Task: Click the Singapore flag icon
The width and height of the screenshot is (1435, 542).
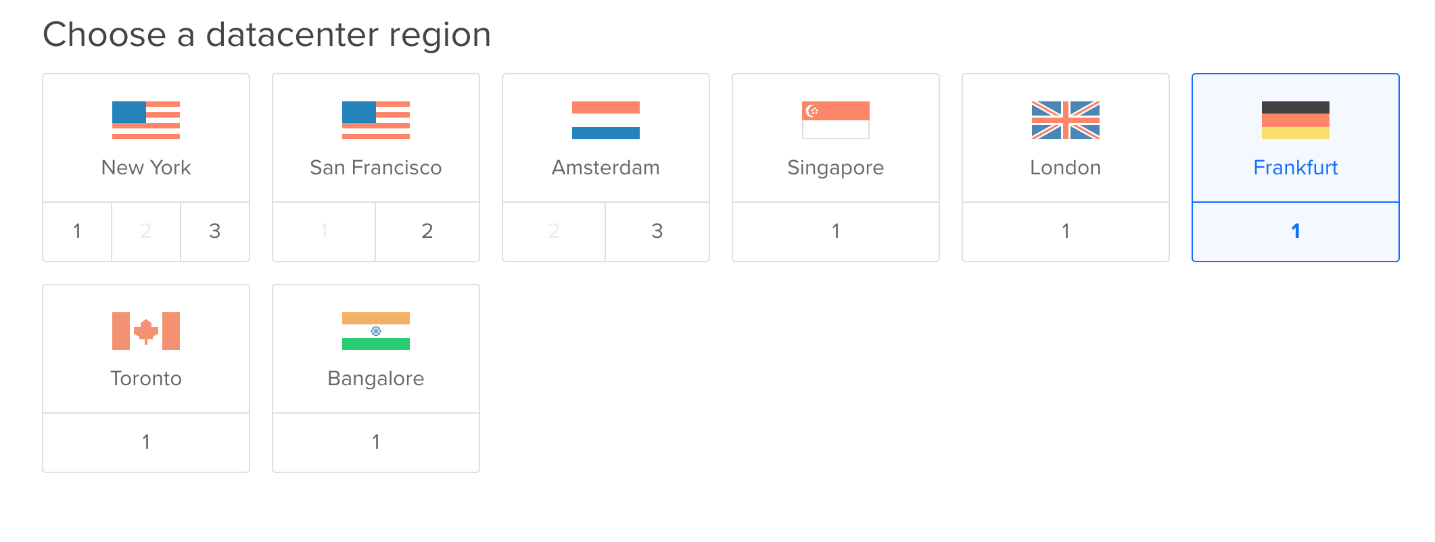Action: tap(836, 120)
